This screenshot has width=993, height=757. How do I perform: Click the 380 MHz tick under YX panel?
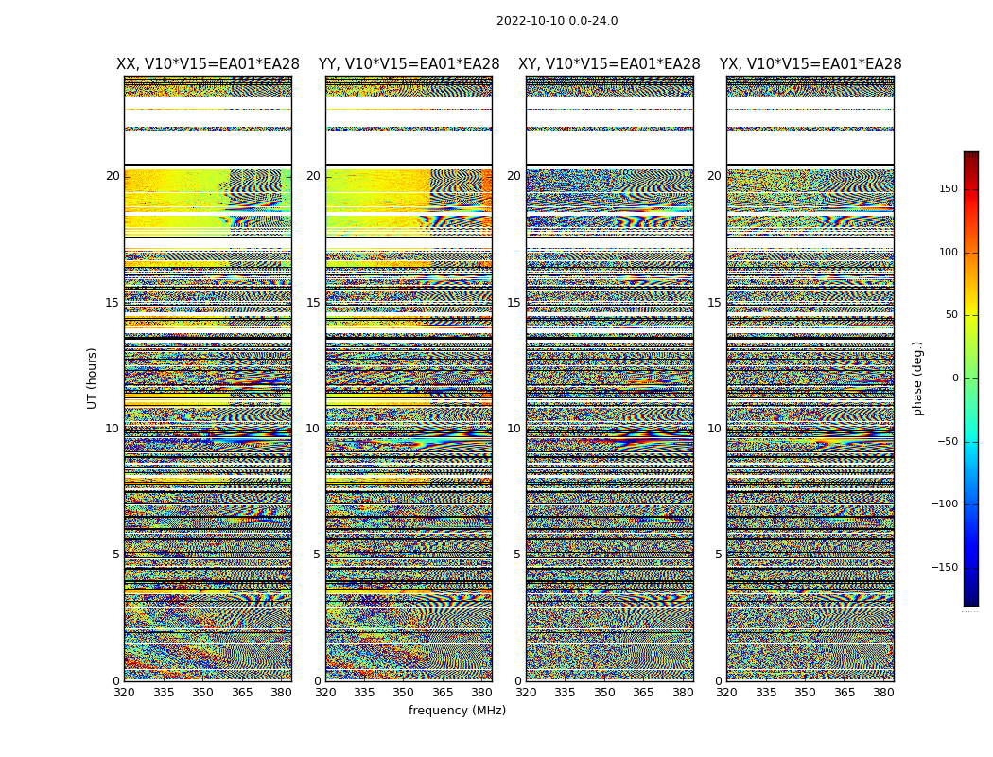pyautogui.click(x=882, y=693)
